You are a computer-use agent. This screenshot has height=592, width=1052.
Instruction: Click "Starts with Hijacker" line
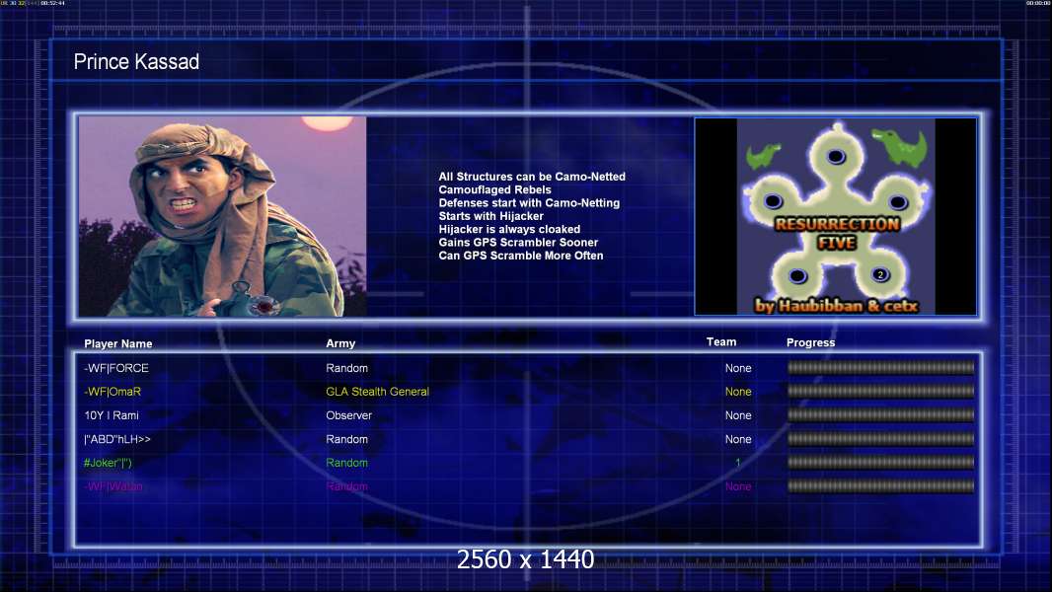(x=491, y=216)
